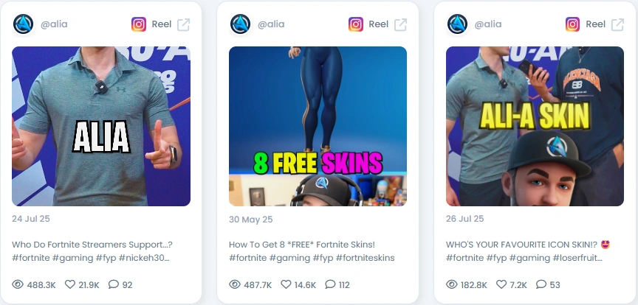Viewport: 638px width, 305px height.
Task: Click the @alia avatar on the third card
Action: 457,24
